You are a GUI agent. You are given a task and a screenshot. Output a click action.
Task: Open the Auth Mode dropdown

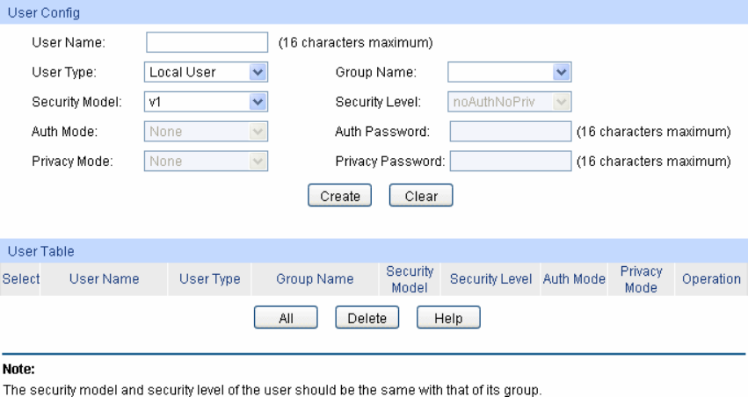coord(206,132)
